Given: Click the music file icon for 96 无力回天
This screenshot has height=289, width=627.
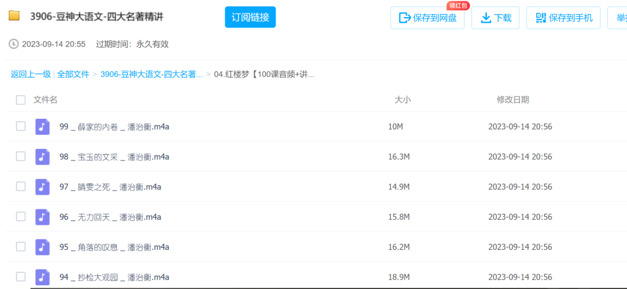Looking at the screenshot, I should pos(42,217).
